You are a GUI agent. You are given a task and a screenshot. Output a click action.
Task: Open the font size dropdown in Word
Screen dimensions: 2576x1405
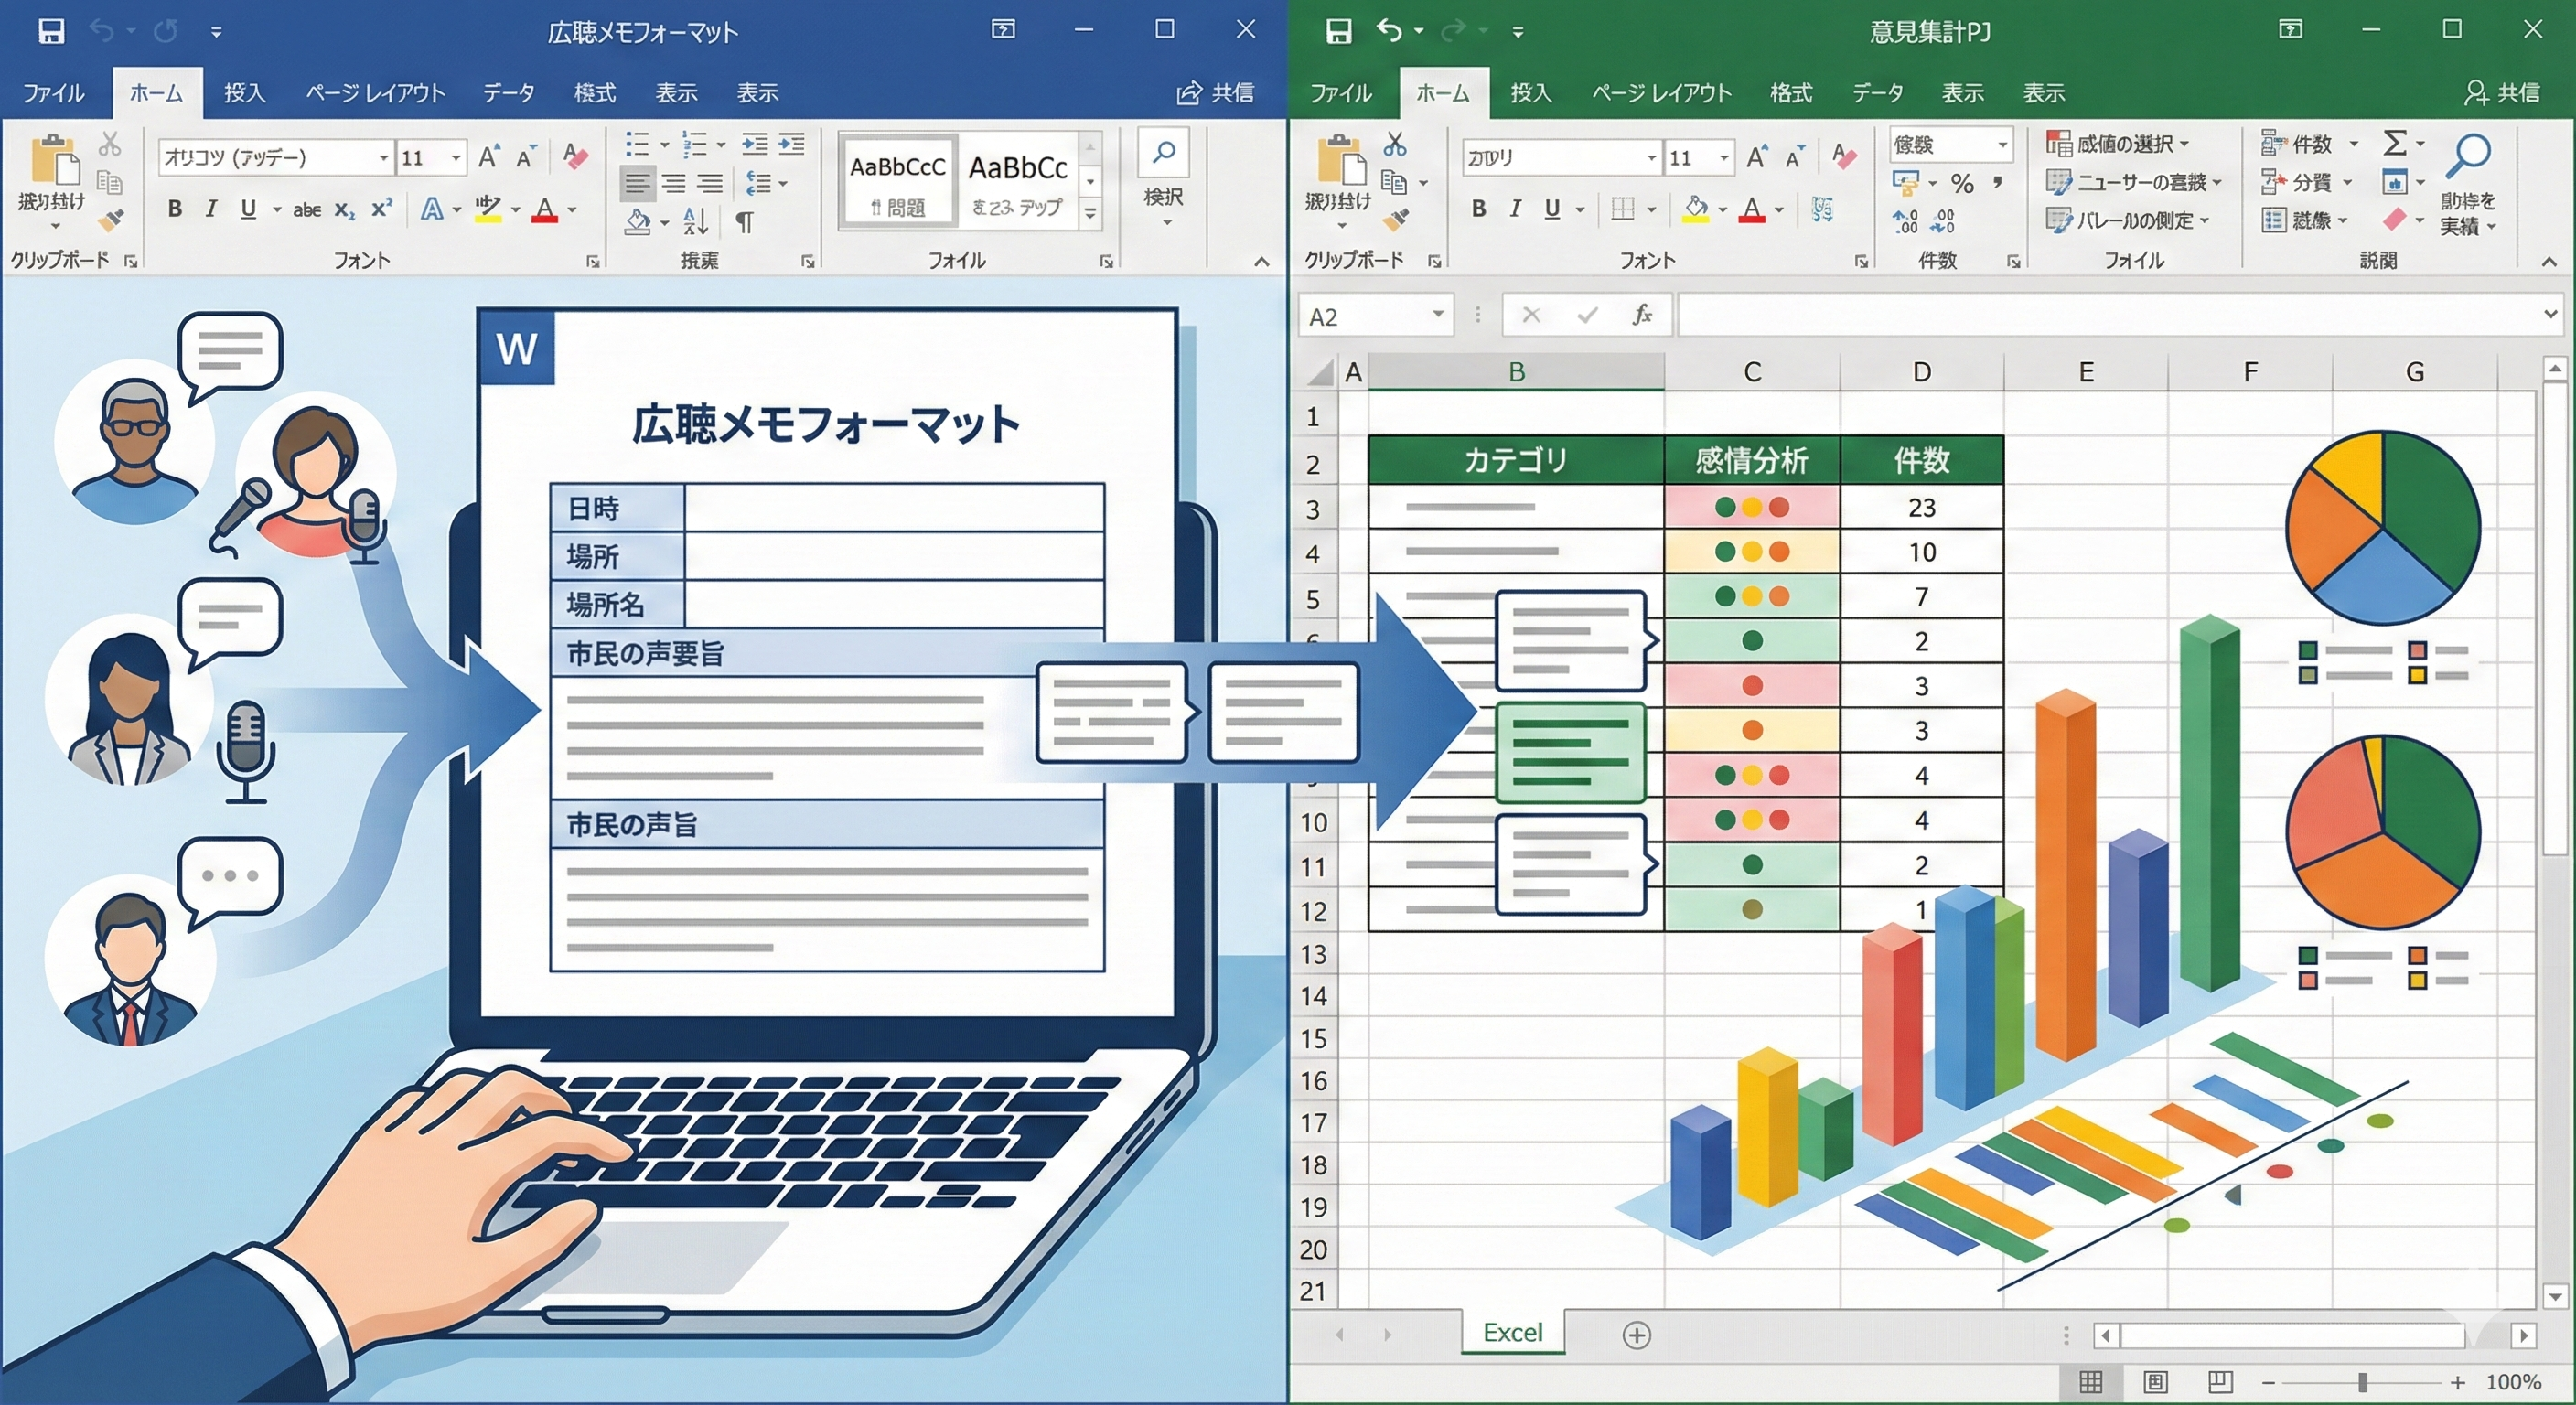click(457, 157)
